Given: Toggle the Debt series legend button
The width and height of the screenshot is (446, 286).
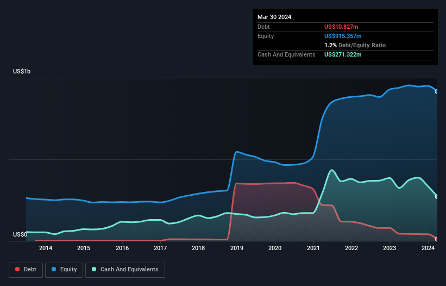Looking at the screenshot, I should pos(26,270).
